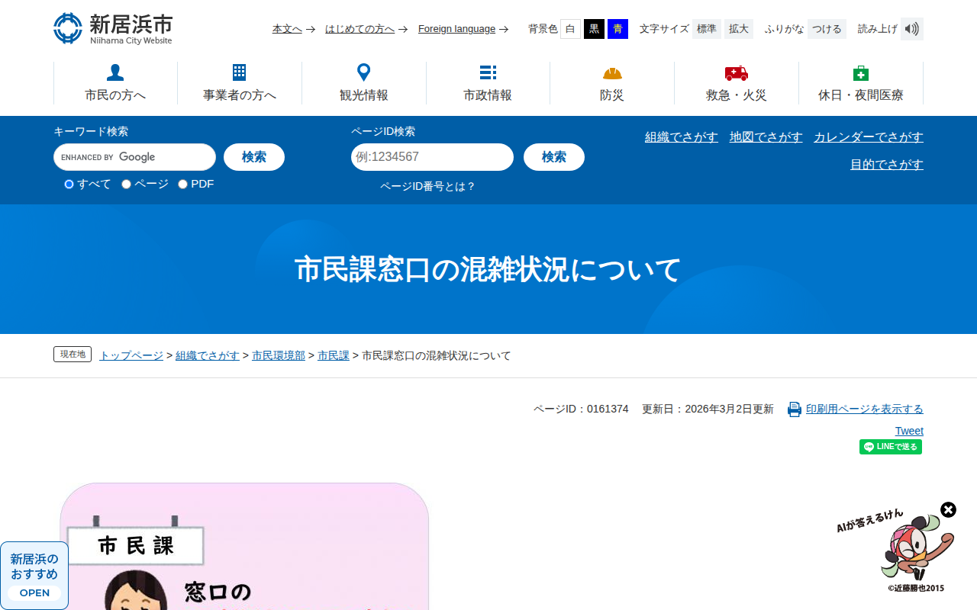
Task: Close the AI chatbot mascot popup
Action: [948, 509]
